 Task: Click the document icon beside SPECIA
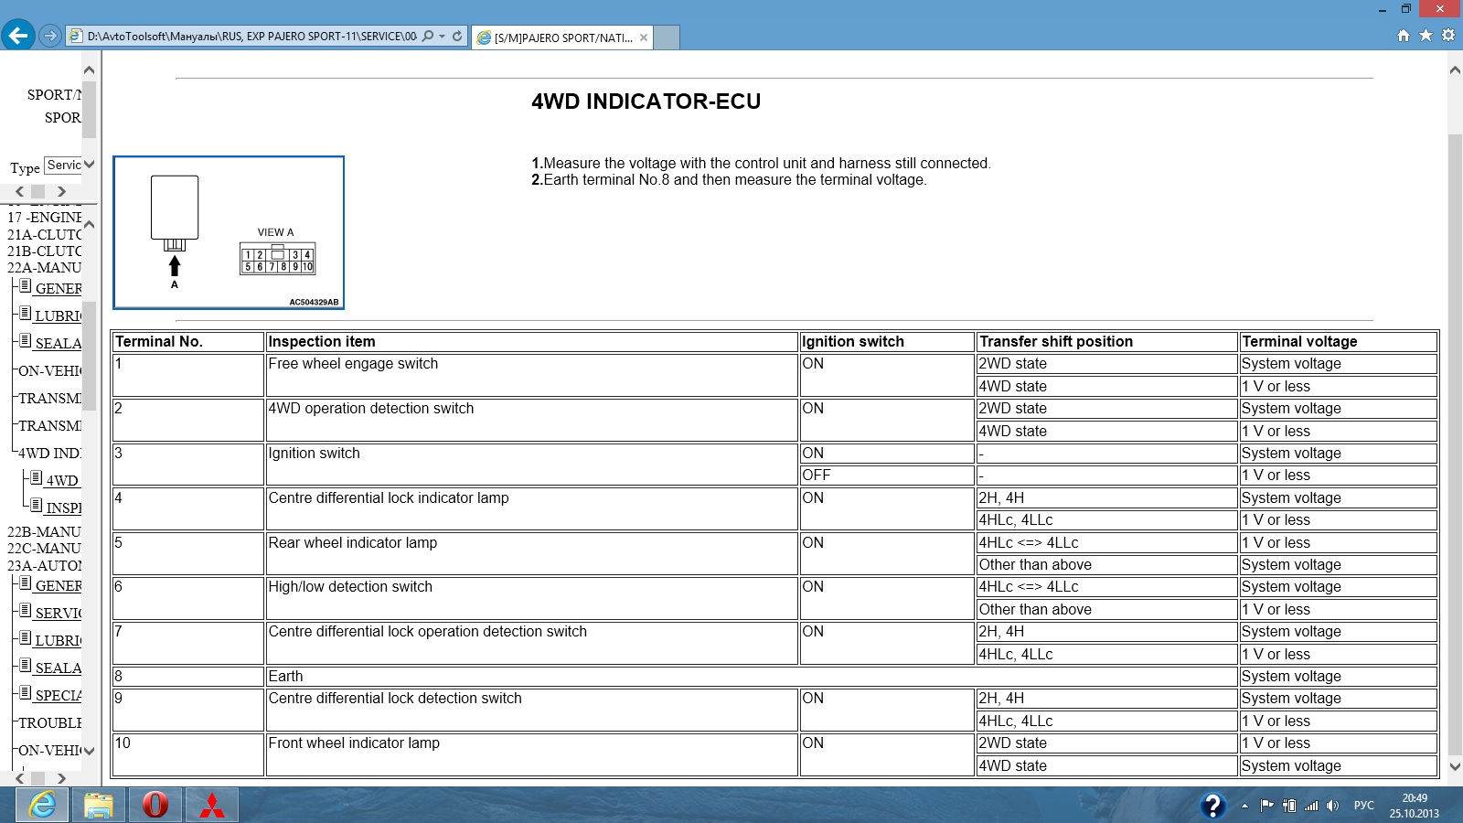pos(25,692)
